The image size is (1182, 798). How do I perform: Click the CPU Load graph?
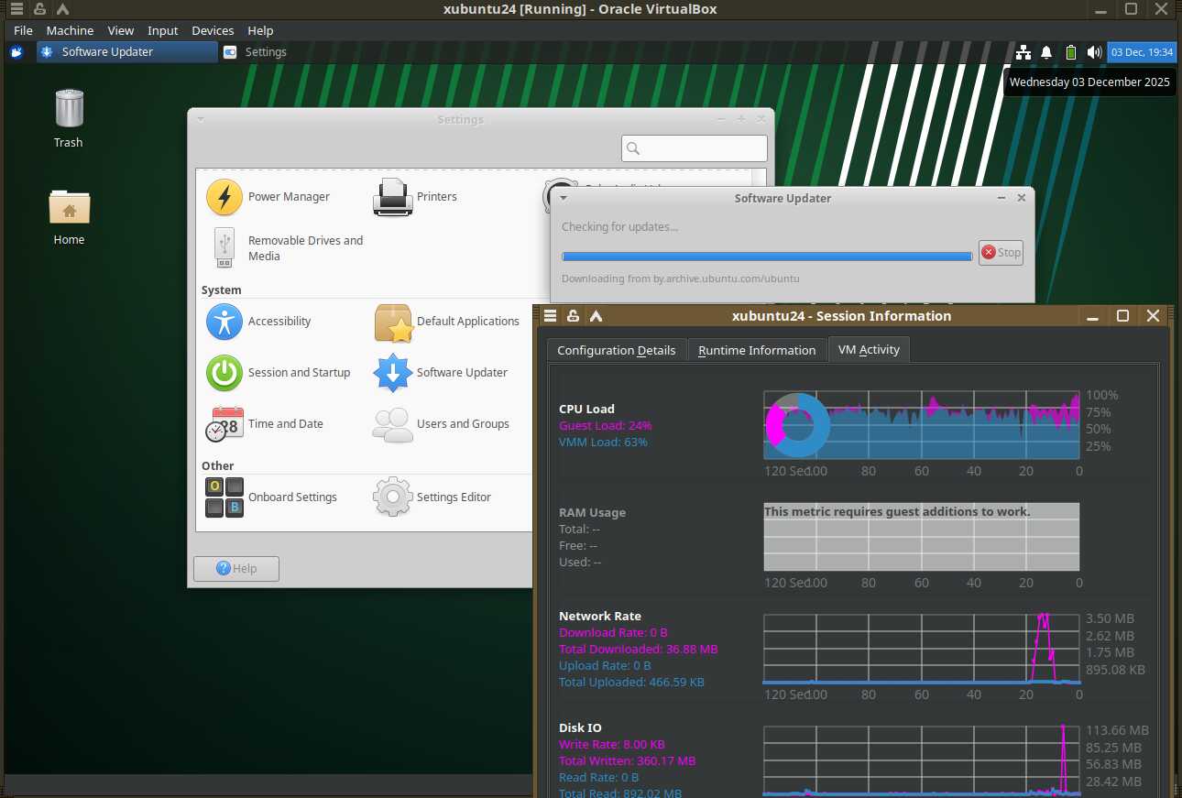click(x=922, y=425)
